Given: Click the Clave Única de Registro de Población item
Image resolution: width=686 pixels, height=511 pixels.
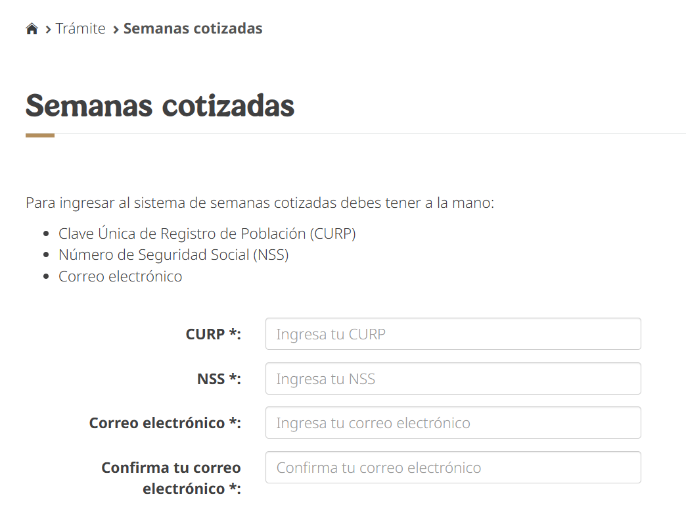Looking at the screenshot, I should coord(207,233).
